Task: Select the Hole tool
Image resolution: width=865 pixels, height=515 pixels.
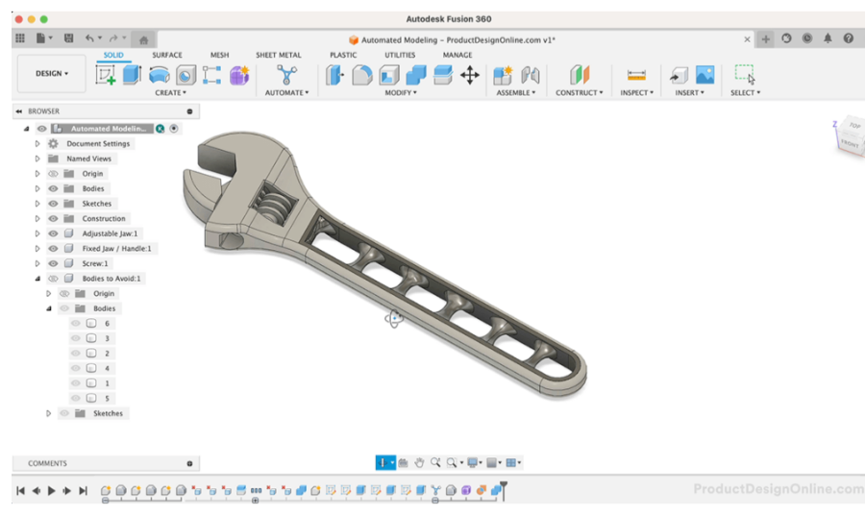Action: (x=185, y=75)
